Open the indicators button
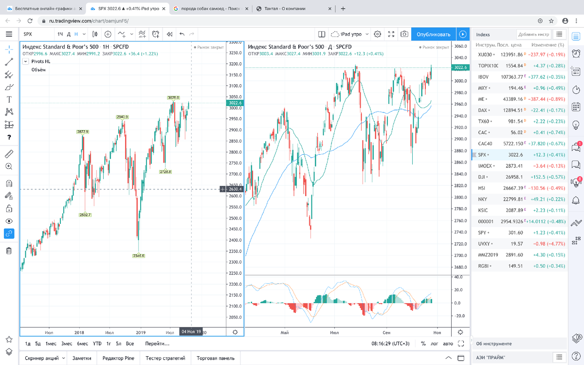Image resolution: width=584 pixels, height=365 pixels. 122,34
